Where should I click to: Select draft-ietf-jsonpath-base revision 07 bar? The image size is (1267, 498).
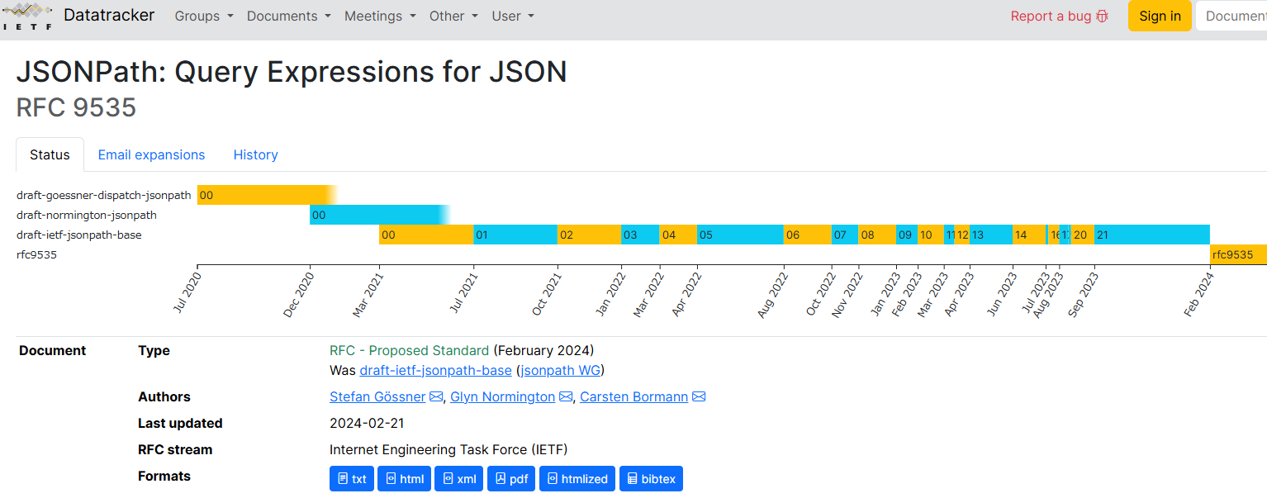pos(845,235)
